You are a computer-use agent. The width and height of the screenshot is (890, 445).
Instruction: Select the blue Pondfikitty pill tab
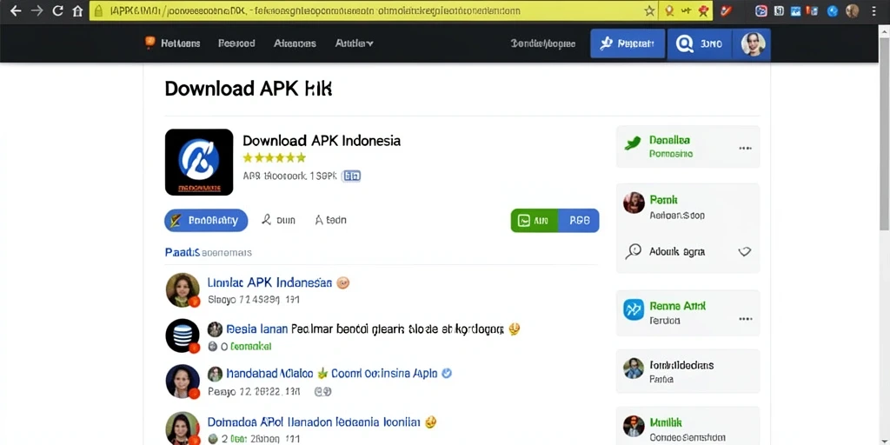tap(206, 220)
